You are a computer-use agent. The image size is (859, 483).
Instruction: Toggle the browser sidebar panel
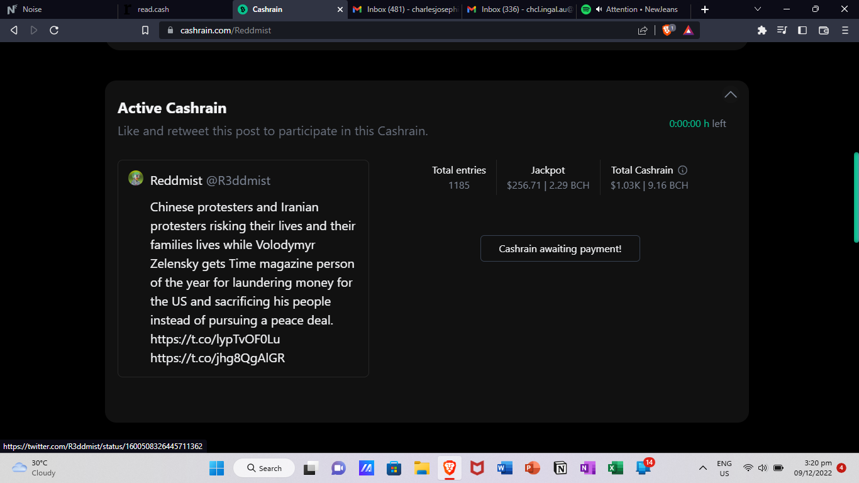802,30
